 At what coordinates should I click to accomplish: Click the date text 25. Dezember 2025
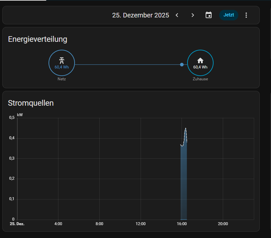pyautogui.click(x=141, y=15)
